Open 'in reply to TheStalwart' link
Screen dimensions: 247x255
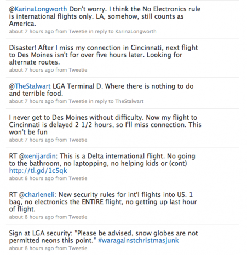[x=116, y=101]
